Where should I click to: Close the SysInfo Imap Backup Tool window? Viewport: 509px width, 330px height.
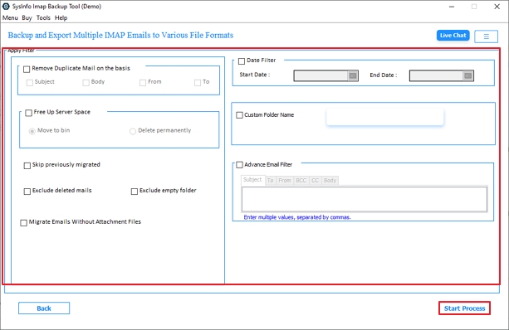[x=497, y=7]
